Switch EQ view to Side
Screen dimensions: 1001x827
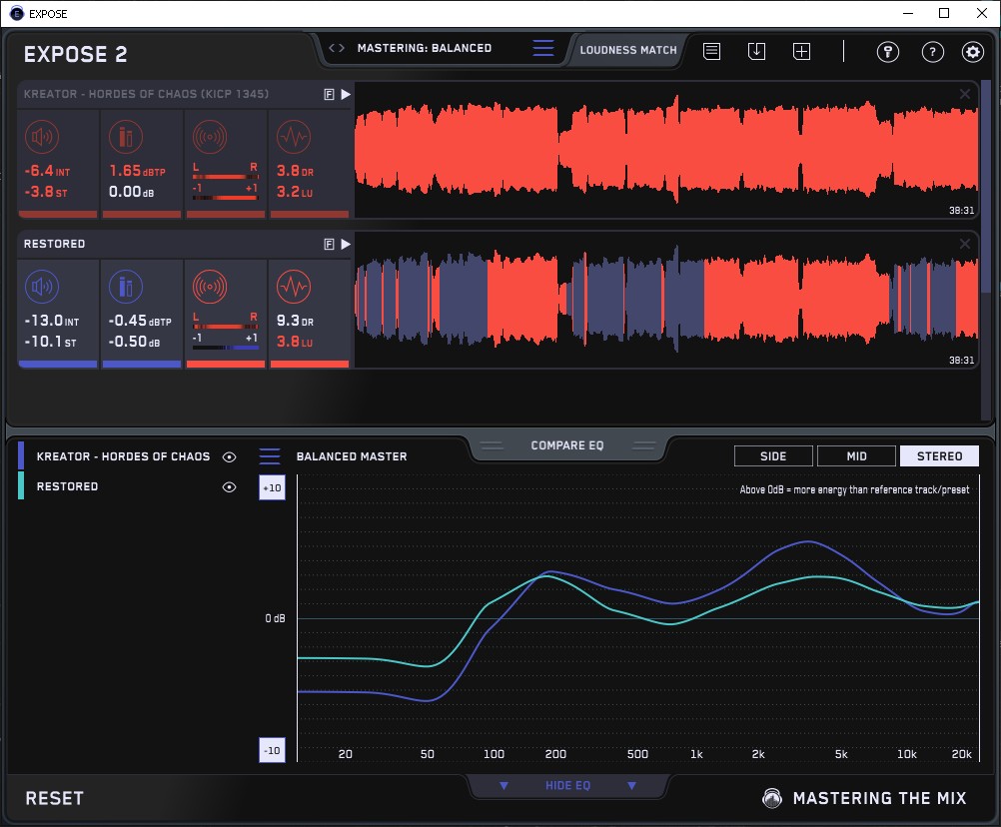[773, 456]
